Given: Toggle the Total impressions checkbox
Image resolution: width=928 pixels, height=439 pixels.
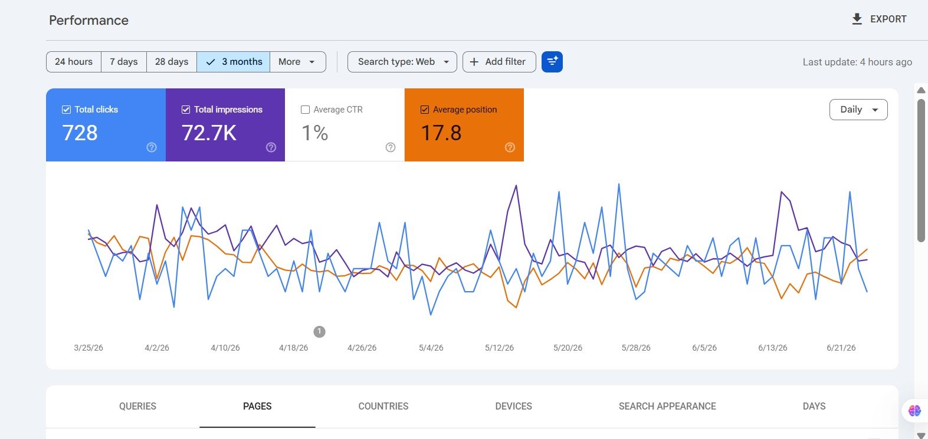Looking at the screenshot, I should coord(186,110).
